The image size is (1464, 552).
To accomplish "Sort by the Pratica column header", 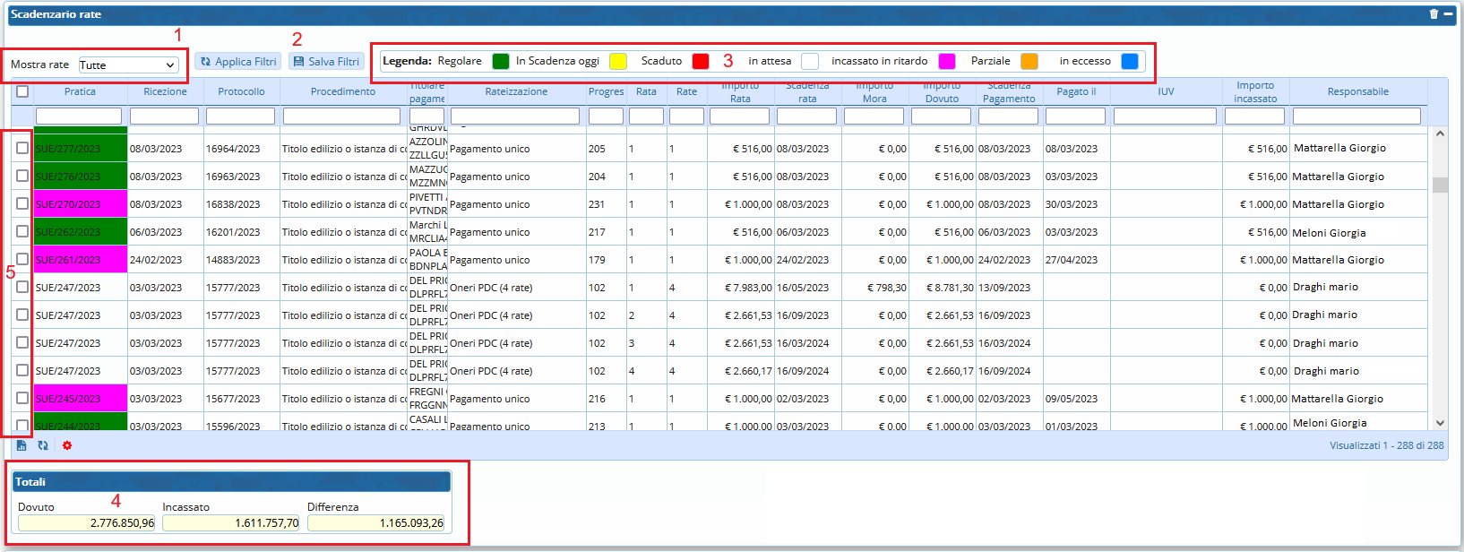I will (x=80, y=91).
